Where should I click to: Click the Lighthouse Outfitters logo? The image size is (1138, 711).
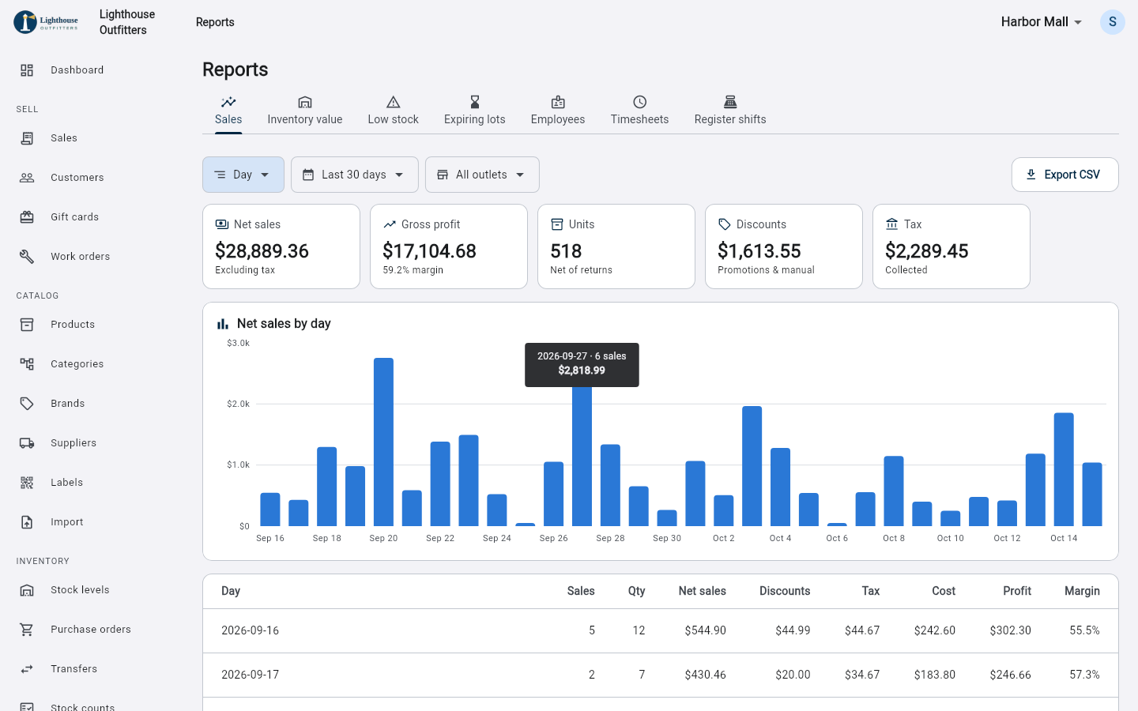point(46,22)
